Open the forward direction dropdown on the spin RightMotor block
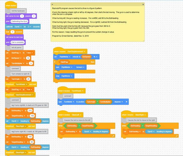Screen dimensions: 183x156 pos(80,67)
